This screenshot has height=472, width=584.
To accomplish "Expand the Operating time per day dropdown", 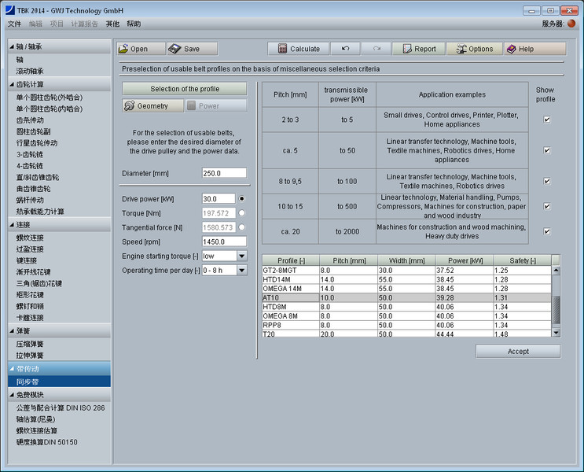I will pyautogui.click(x=241, y=270).
